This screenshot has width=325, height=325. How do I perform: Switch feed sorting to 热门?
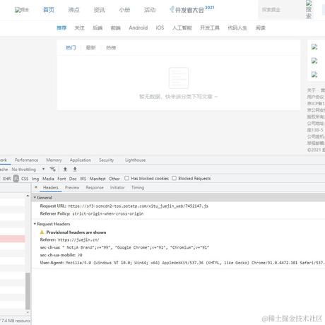pos(71,48)
